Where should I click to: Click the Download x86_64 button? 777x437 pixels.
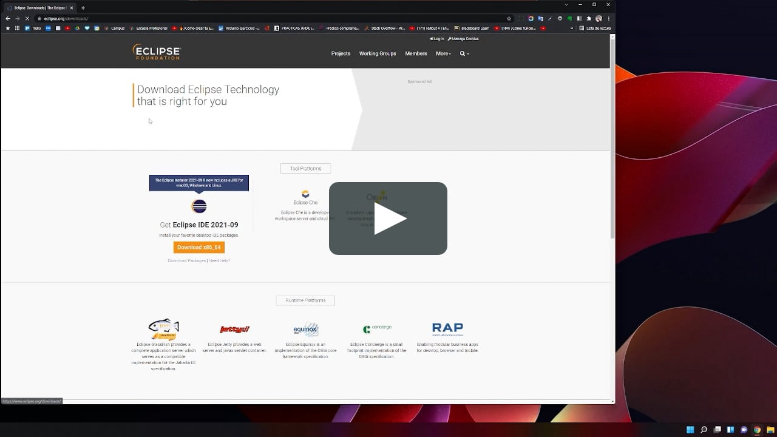pos(199,247)
